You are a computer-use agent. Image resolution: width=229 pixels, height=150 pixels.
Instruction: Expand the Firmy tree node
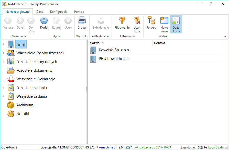pos(3,44)
